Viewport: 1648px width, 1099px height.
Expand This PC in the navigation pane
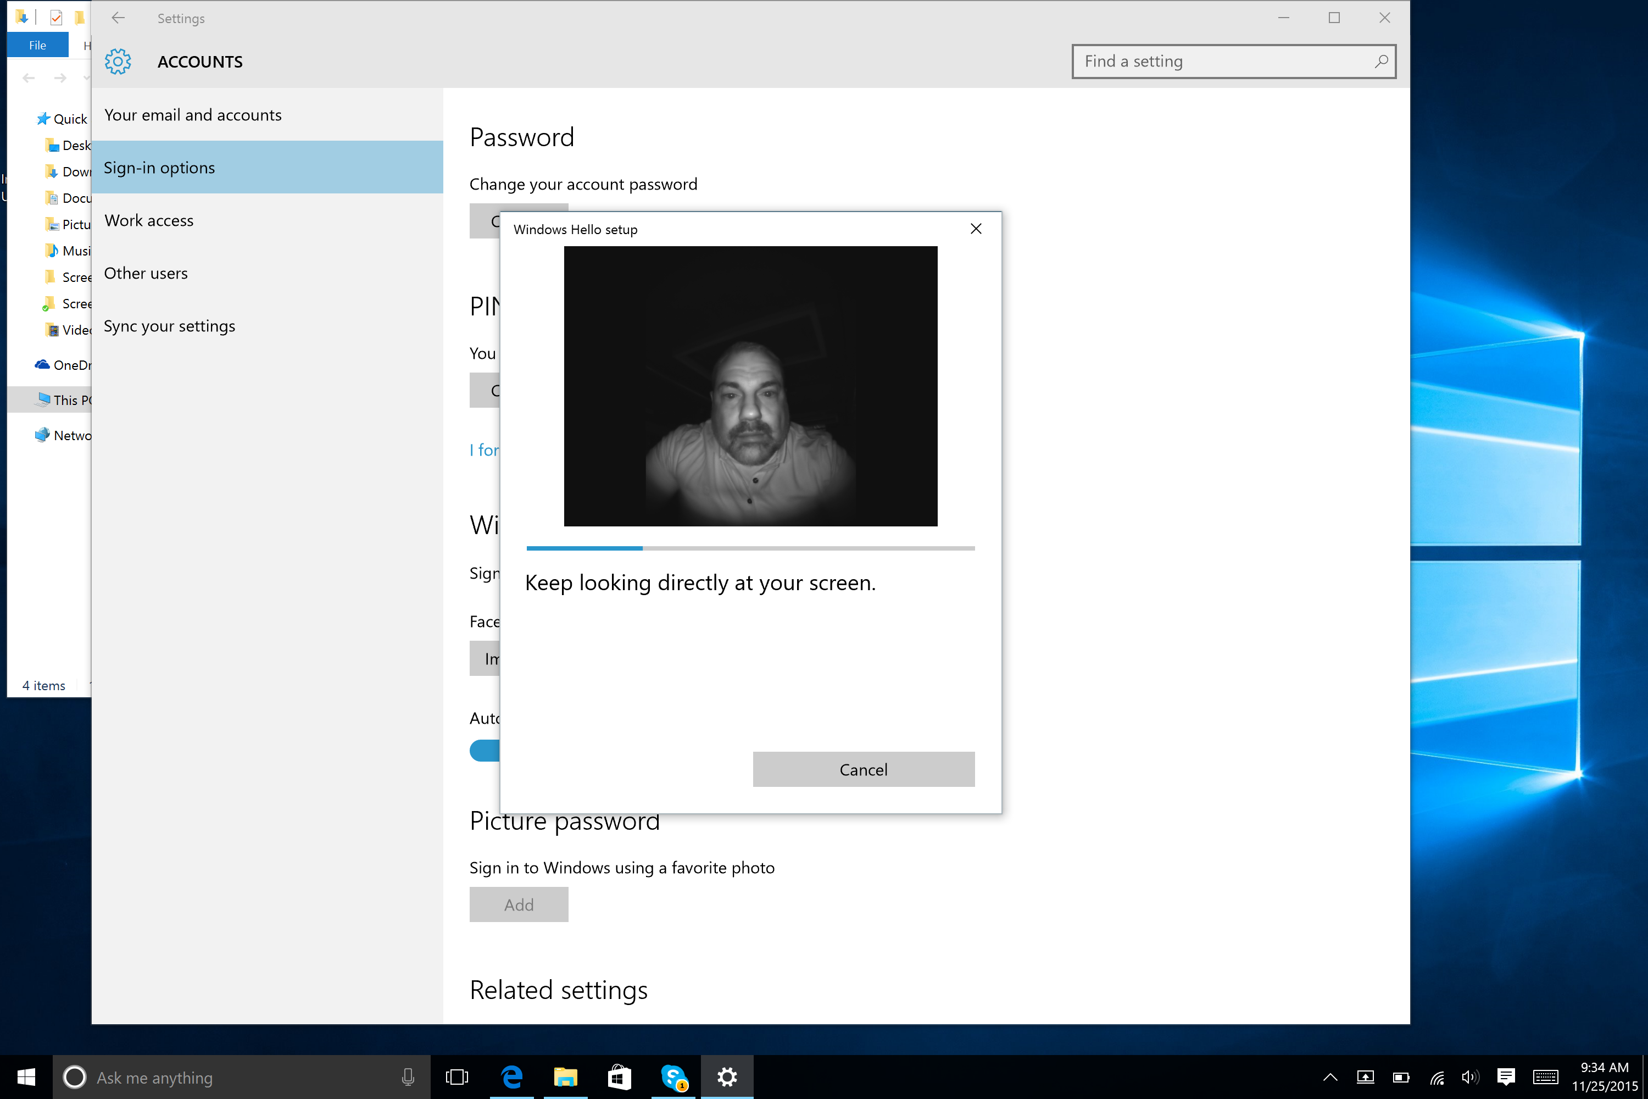pos(28,399)
